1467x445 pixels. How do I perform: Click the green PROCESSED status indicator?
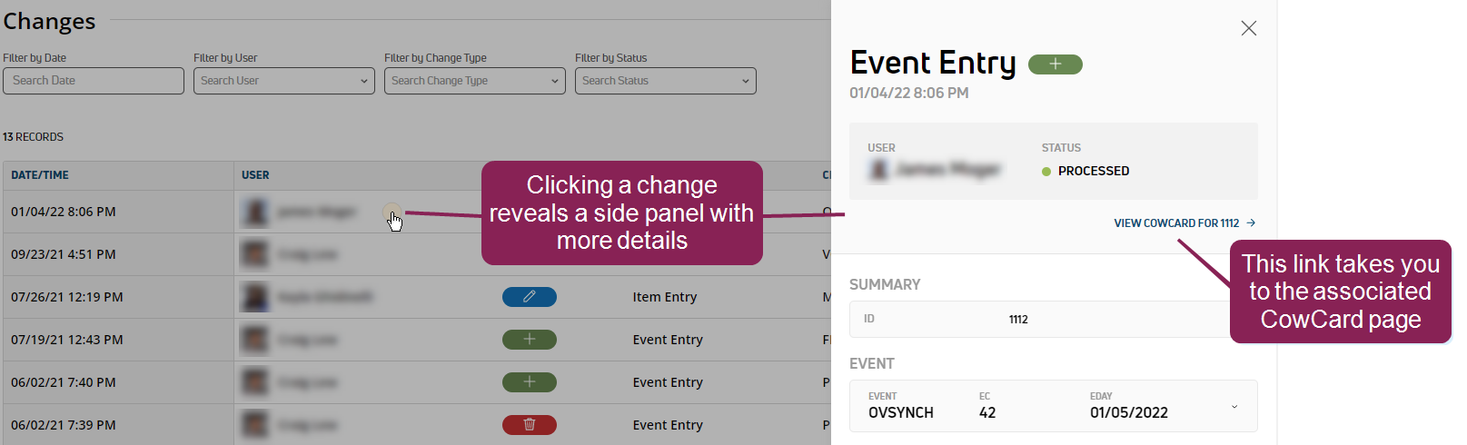pos(1046,171)
